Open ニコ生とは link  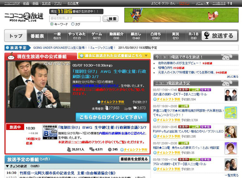[219, 3]
